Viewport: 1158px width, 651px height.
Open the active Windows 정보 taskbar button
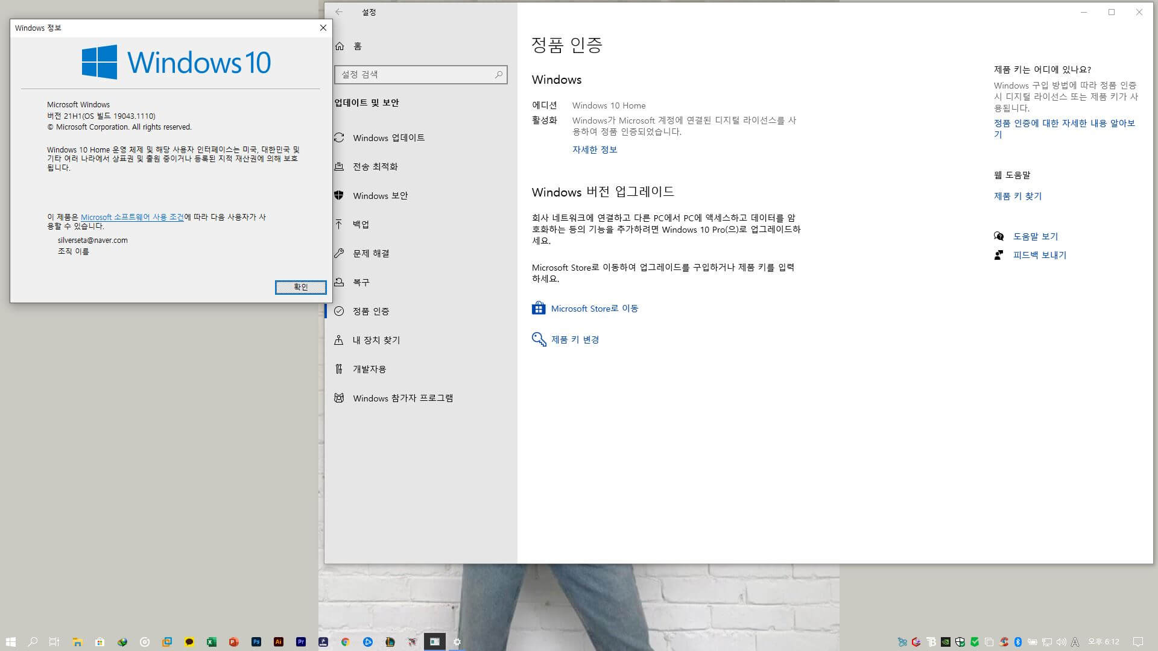435,642
